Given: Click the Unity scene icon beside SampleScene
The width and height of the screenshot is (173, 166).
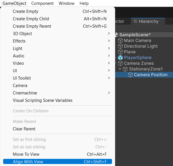Looking at the screenshot, I should tap(116, 35).
